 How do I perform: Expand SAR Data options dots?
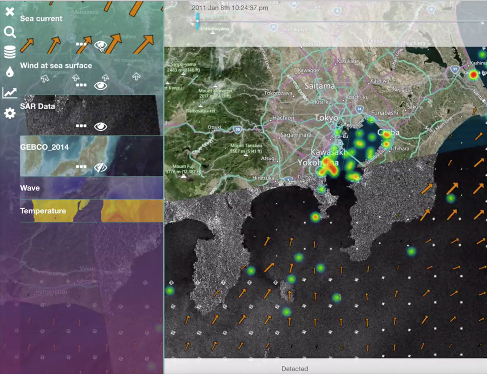pos(81,126)
